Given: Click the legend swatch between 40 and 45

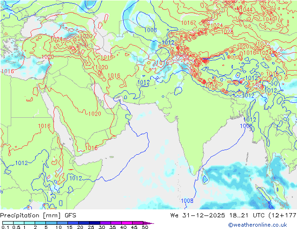Looking at the screenshot, I should [x=127, y=223].
